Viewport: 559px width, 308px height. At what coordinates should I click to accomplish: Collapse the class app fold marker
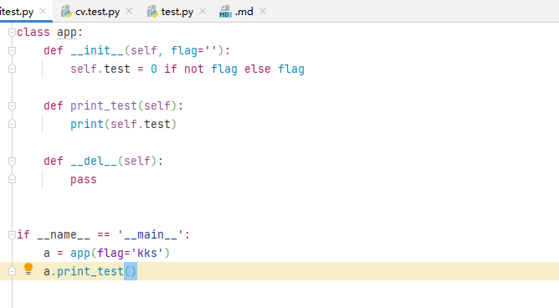click(12, 33)
